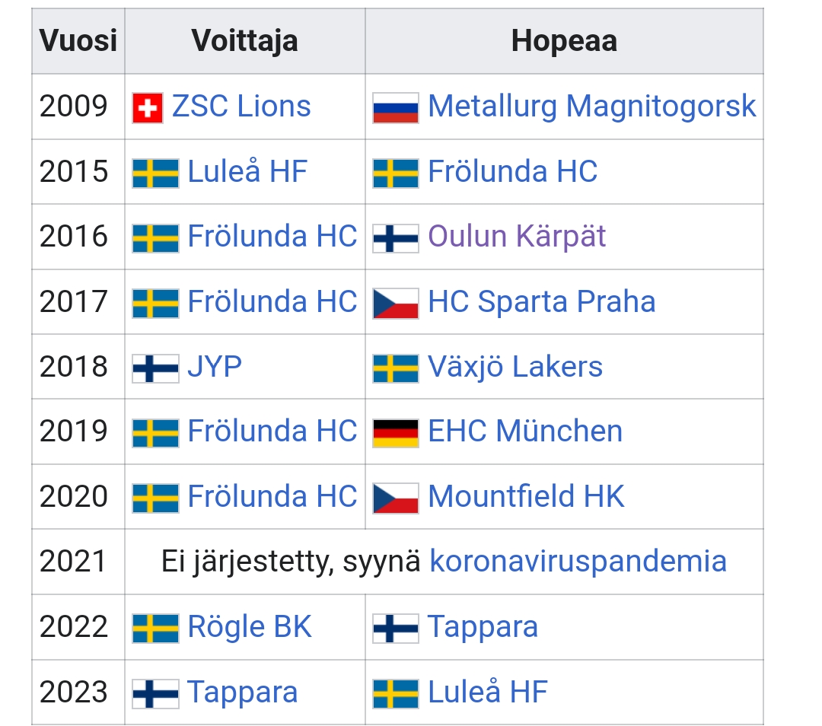Click the Finnish flag beside JYP
The height and width of the screenshot is (726, 822).
coord(155,368)
